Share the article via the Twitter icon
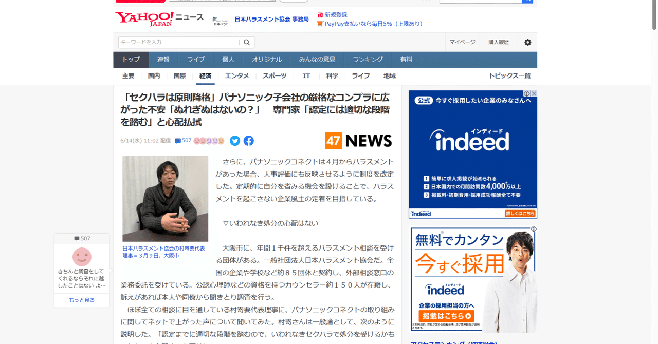Screen dimensions: 658x344 coord(234,141)
